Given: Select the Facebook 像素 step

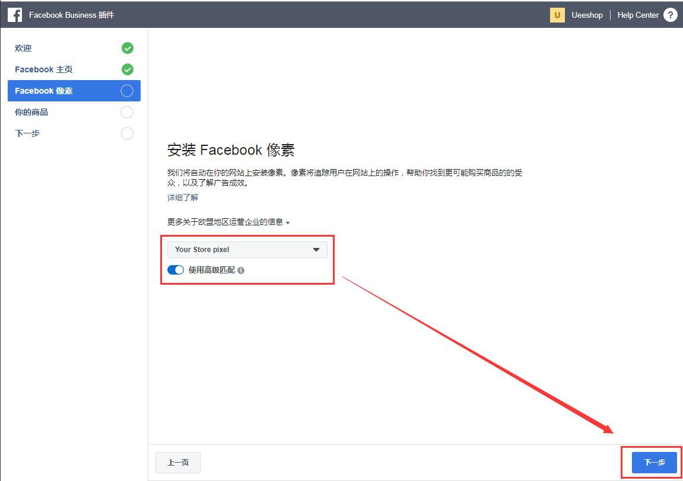Looking at the screenshot, I should point(74,91).
